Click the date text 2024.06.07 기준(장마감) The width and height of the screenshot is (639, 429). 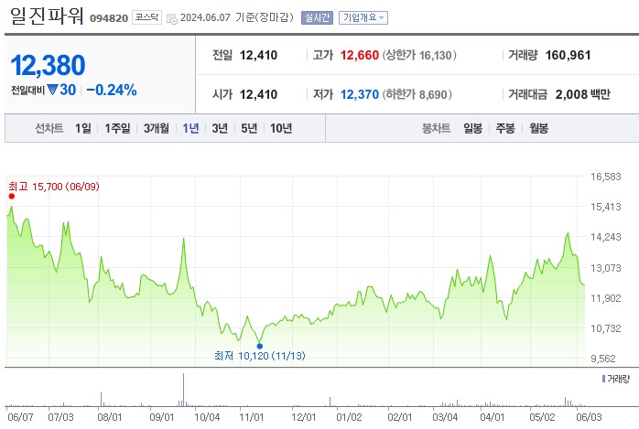coord(237,17)
